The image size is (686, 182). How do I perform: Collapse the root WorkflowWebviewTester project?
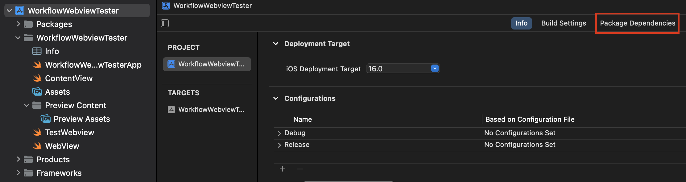(x=9, y=11)
